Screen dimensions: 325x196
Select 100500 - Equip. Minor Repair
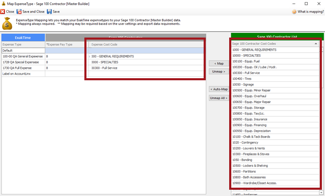click(x=275, y=90)
